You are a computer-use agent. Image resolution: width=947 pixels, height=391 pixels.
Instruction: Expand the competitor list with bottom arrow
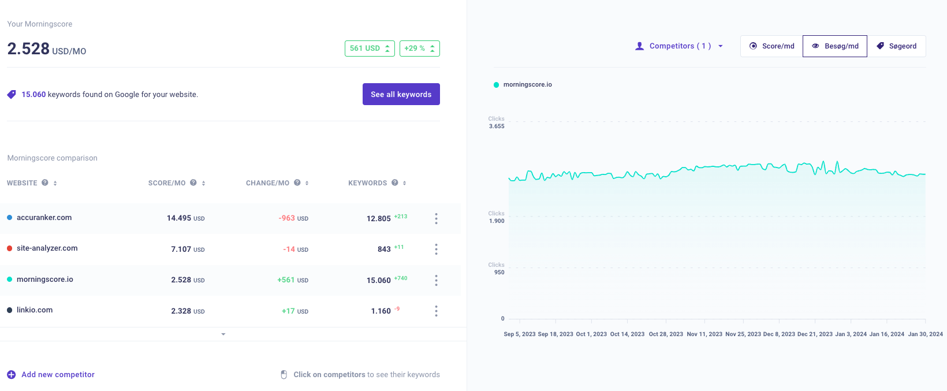point(223,334)
